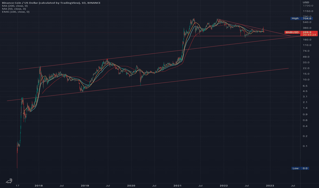Click the 1150.0 price axis label
The height and width of the screenshot is (188, 319).
[x=308, y=11]
